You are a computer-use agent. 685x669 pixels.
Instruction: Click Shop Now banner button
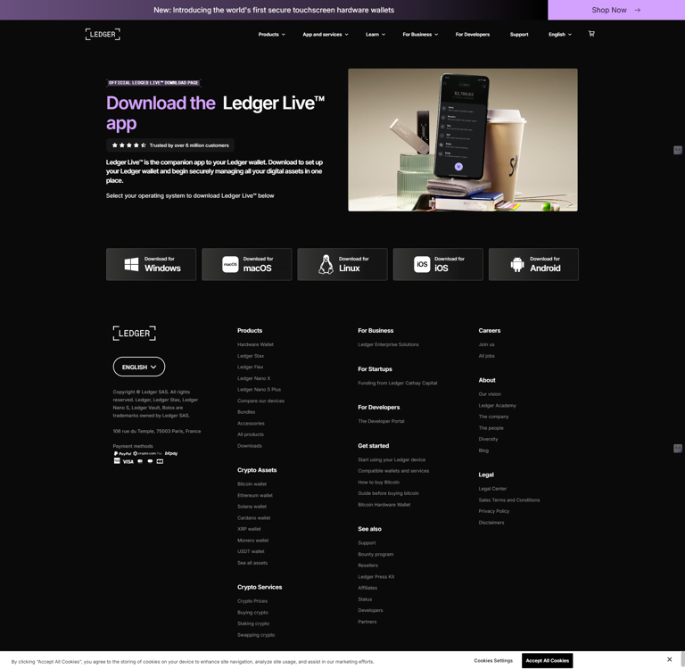coord(616,10)
